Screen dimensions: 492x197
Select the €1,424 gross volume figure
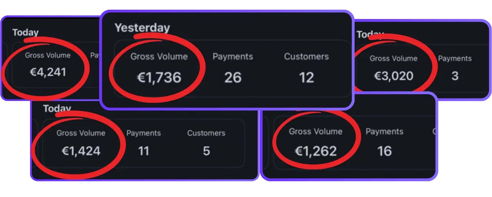tap(81, 151)
